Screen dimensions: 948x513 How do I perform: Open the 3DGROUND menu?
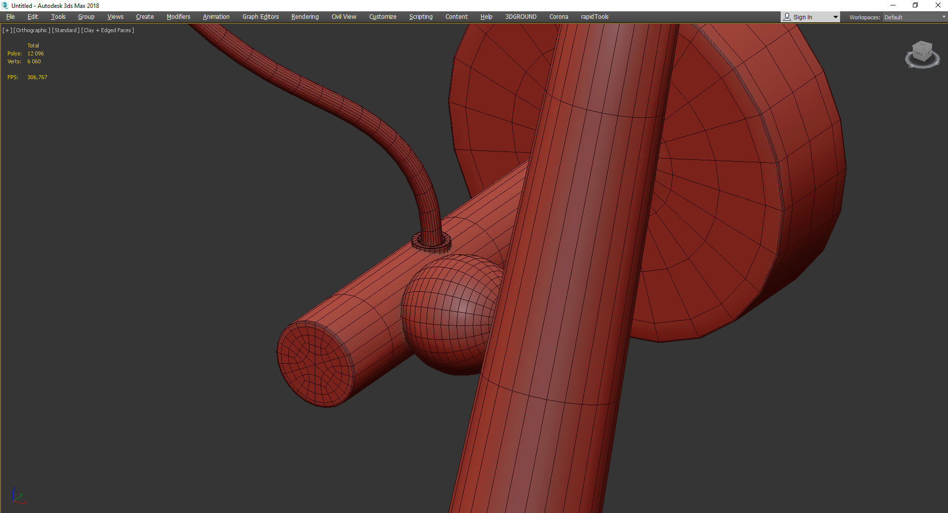tap(521, 17)
